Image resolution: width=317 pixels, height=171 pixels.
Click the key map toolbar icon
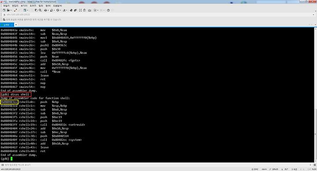click(89, 10)
